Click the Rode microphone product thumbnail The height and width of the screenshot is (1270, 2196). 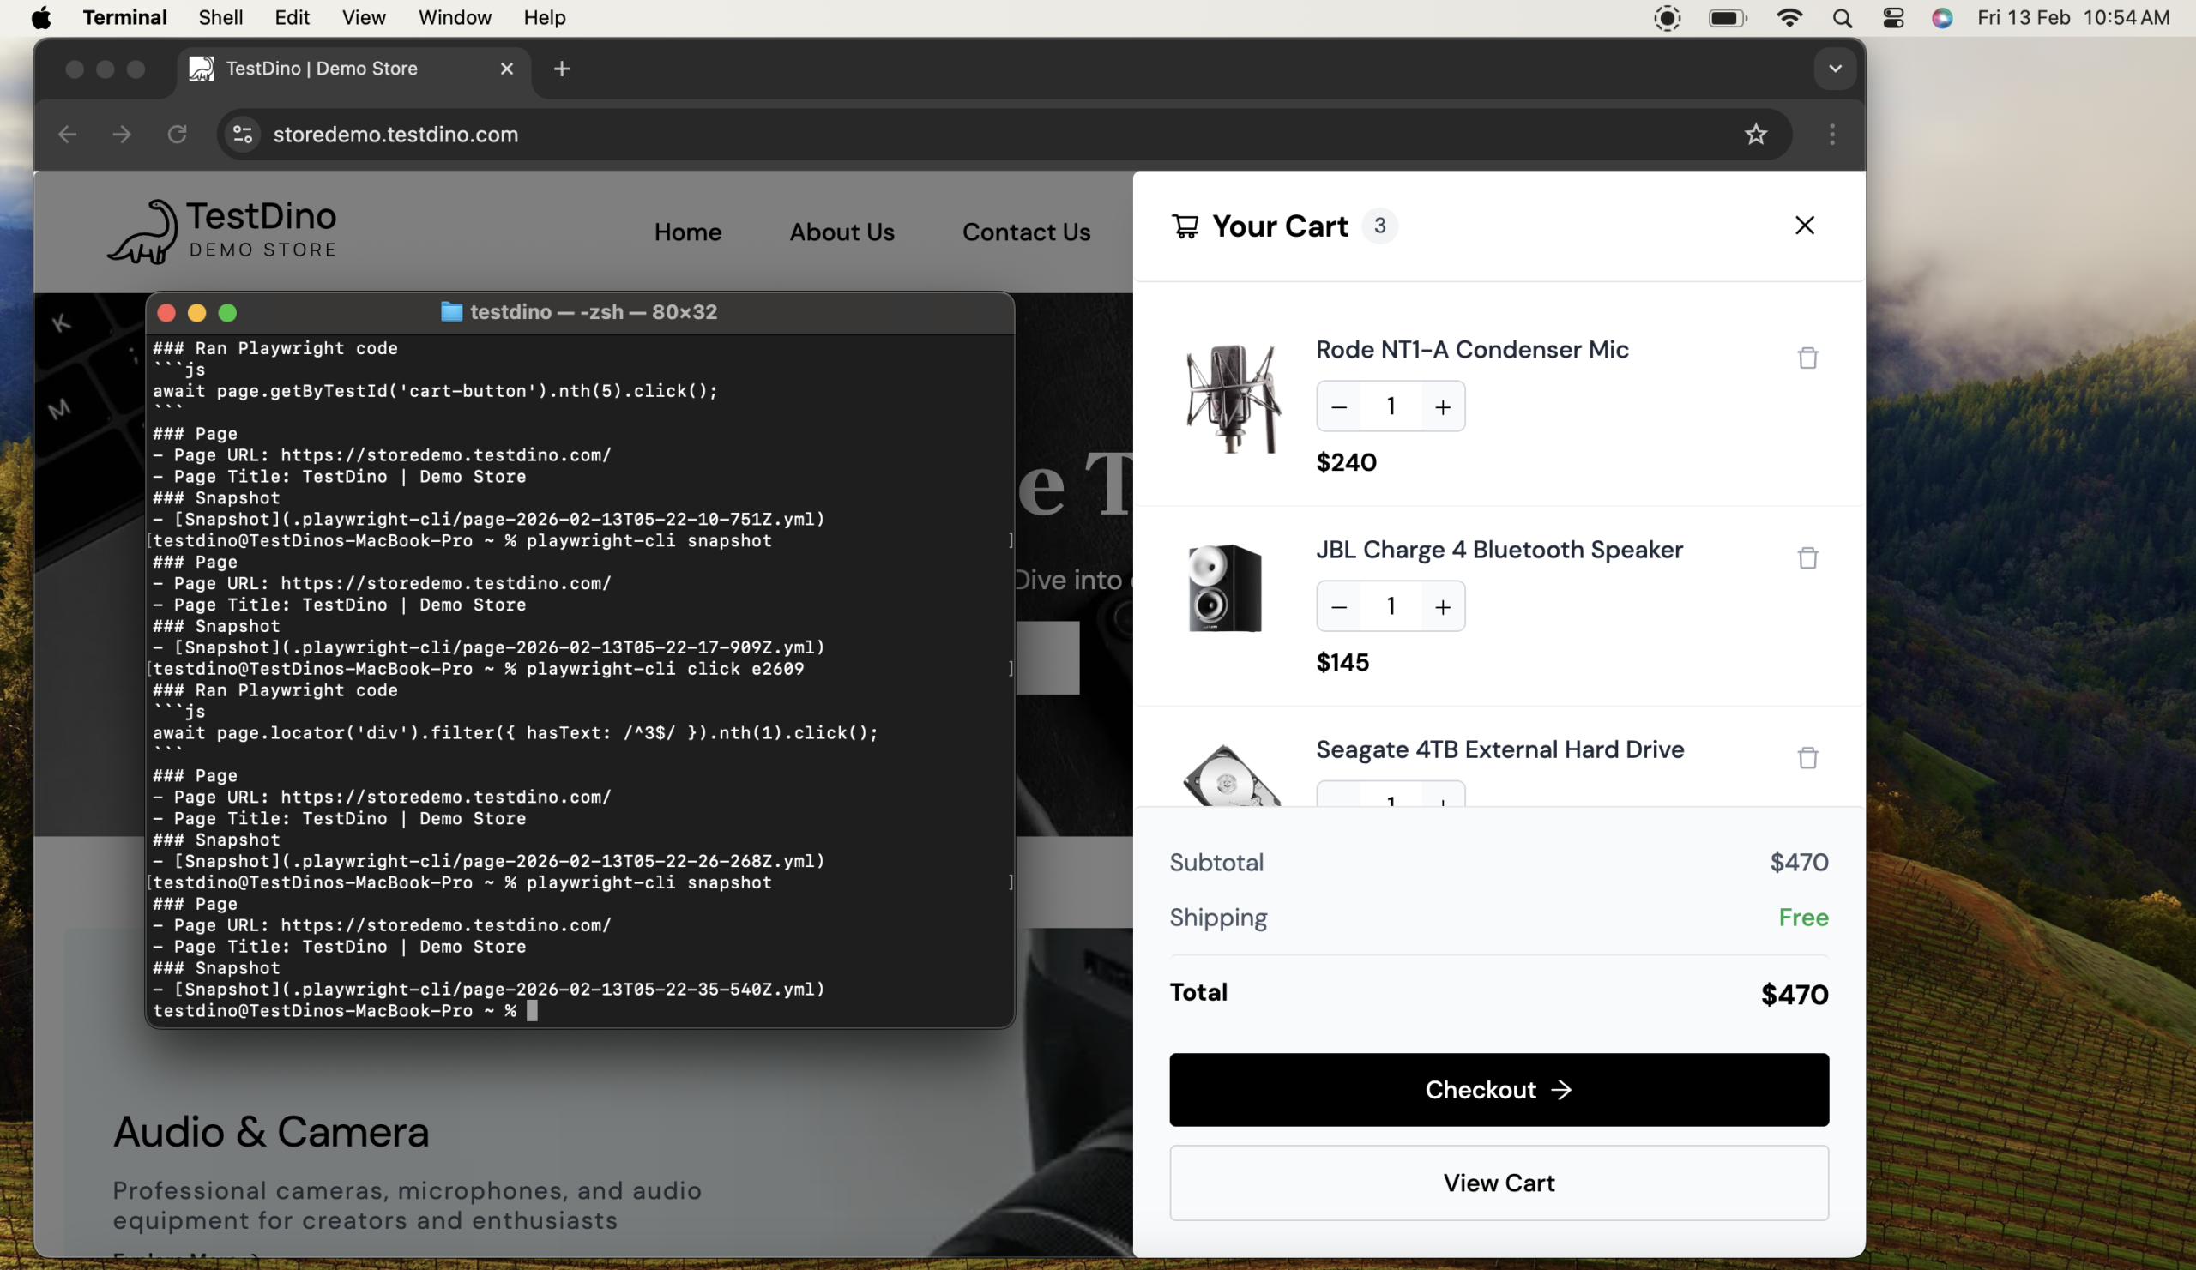tap(1231, 398)
